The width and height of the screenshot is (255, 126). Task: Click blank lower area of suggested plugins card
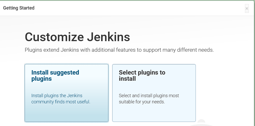[x=66, y=114]
